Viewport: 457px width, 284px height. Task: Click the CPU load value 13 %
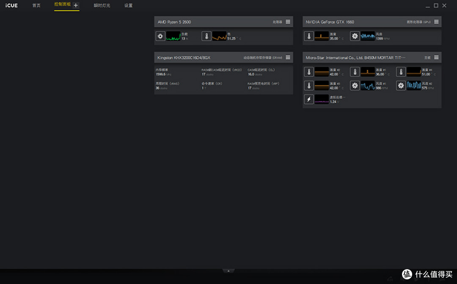click(x=185, y=39)
